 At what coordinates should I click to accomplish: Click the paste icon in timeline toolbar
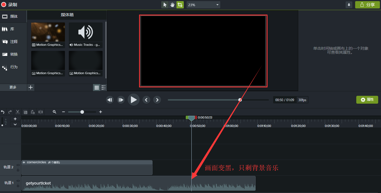pos(33,112)
